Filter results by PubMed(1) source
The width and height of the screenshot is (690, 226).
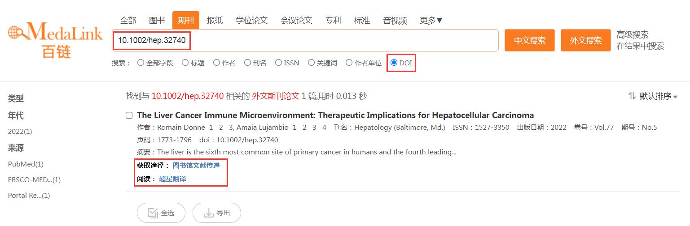coord(26,164)
